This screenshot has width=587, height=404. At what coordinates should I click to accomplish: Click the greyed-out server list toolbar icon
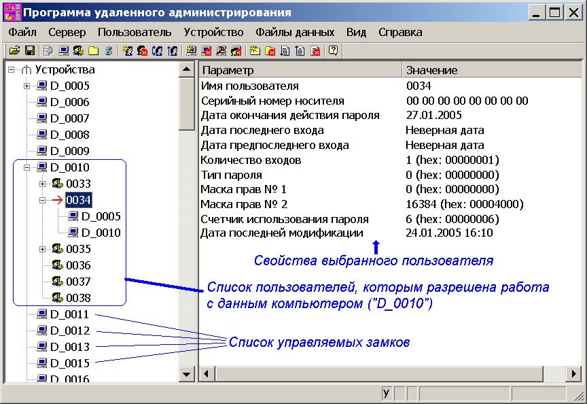click(48, 50)
